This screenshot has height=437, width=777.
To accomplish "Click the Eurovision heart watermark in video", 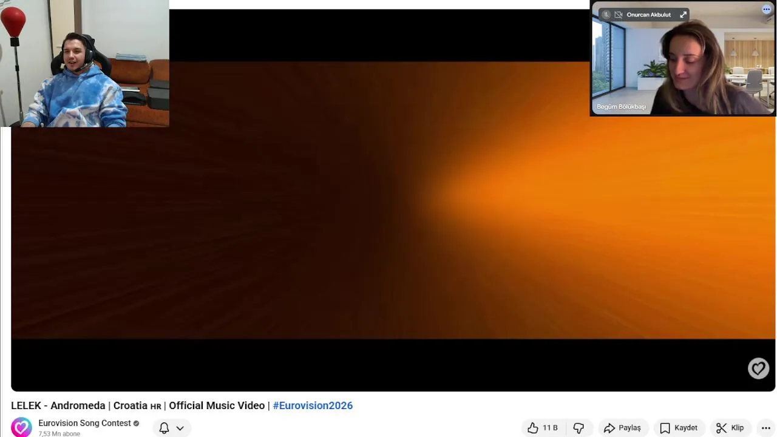I will click(758, 368).
